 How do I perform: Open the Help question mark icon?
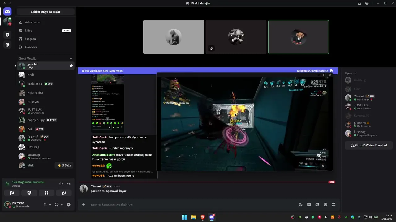(x=367, y=3)
